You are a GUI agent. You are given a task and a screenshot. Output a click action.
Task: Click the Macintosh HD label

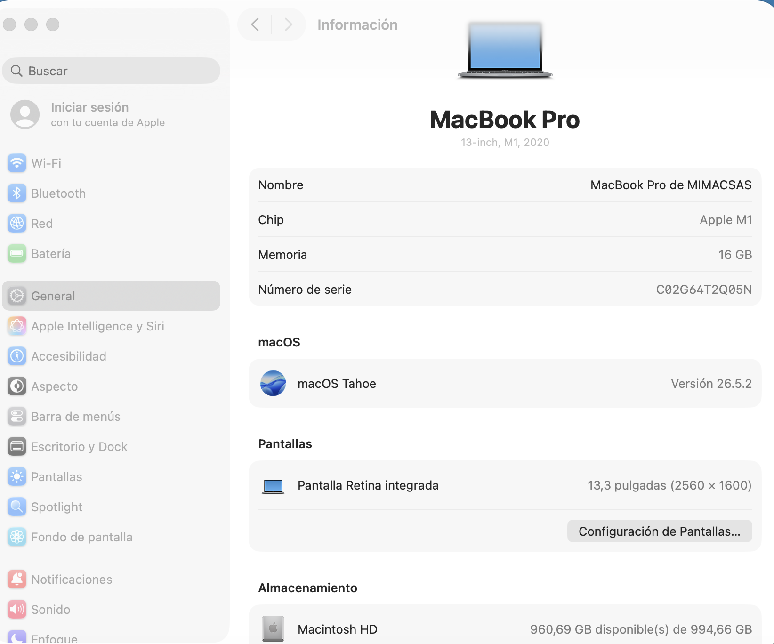point(338,629)
